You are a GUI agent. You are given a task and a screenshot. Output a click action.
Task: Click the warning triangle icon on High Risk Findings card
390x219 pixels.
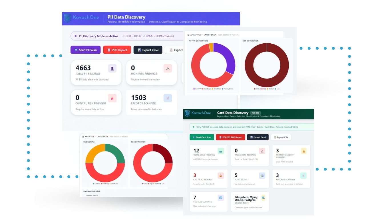coord(168,68)
